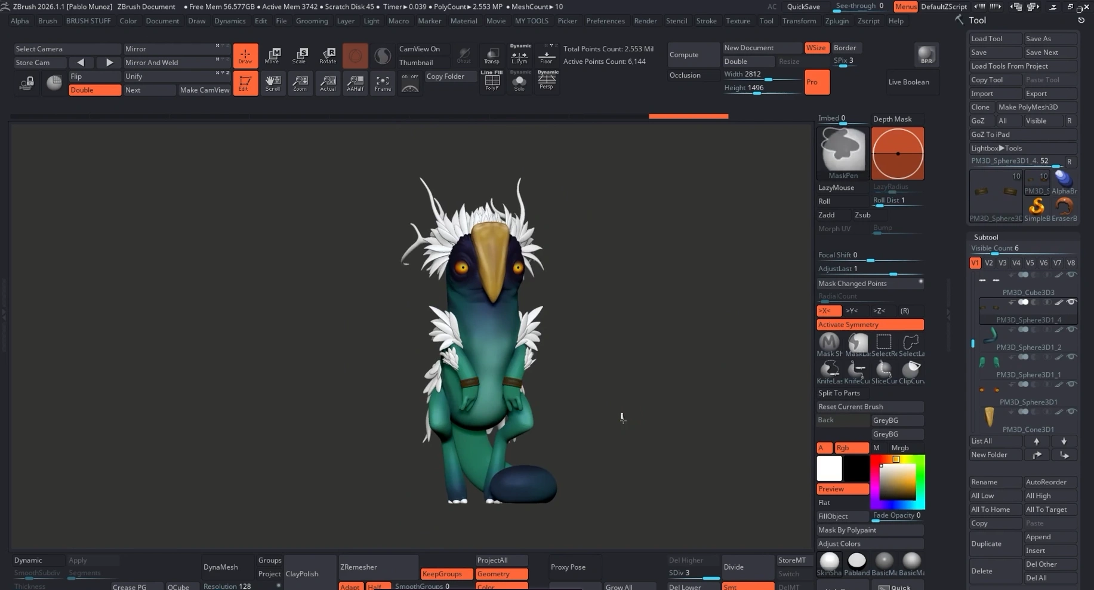
Task: Toggle Activate Symmetry
Action: point(870,324)
